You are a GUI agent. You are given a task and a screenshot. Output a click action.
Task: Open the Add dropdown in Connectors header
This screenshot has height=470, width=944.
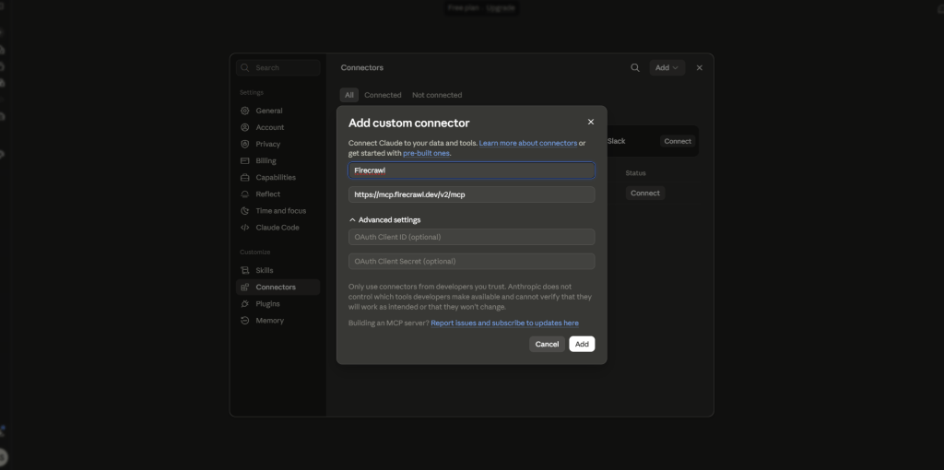pyautogui.click(x=667, y=68)
